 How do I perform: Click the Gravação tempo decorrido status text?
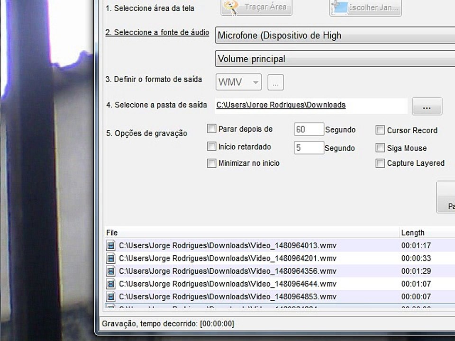168,323
